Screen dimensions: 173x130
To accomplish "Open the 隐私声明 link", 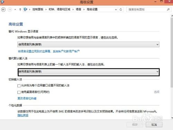I will [23, 115].
